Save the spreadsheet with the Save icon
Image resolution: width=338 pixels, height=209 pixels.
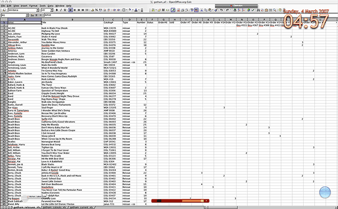point(163,10)
